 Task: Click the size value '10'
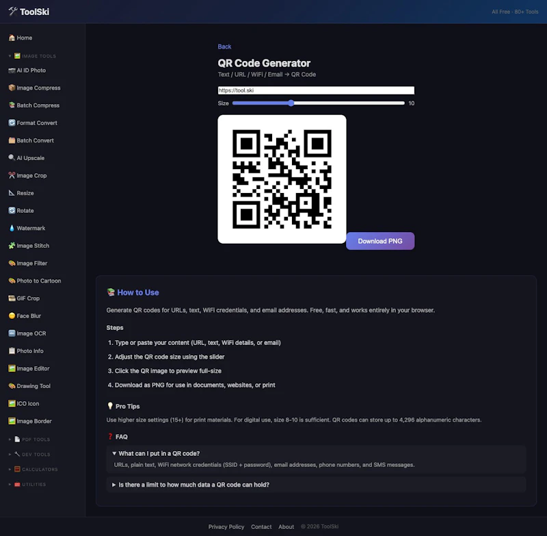click(x=412, y=103)
